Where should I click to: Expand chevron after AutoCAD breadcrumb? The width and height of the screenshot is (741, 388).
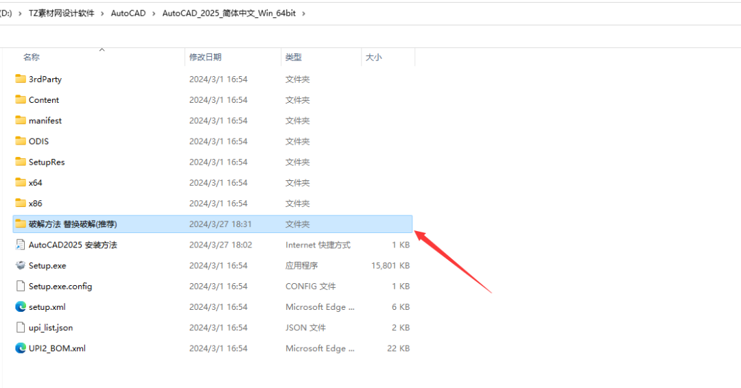point(154,14)
